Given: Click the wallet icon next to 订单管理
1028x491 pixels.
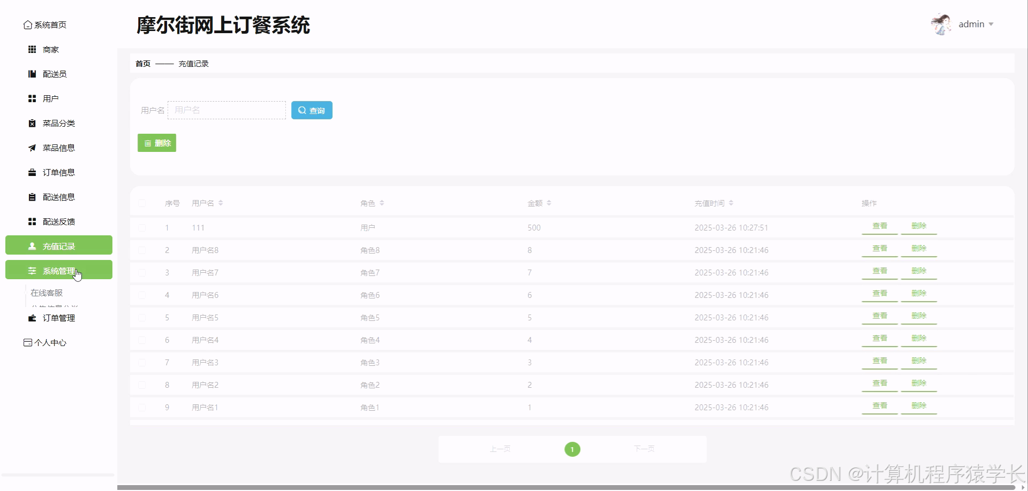Looking at the screenshot, I should (x=32, y=318).
